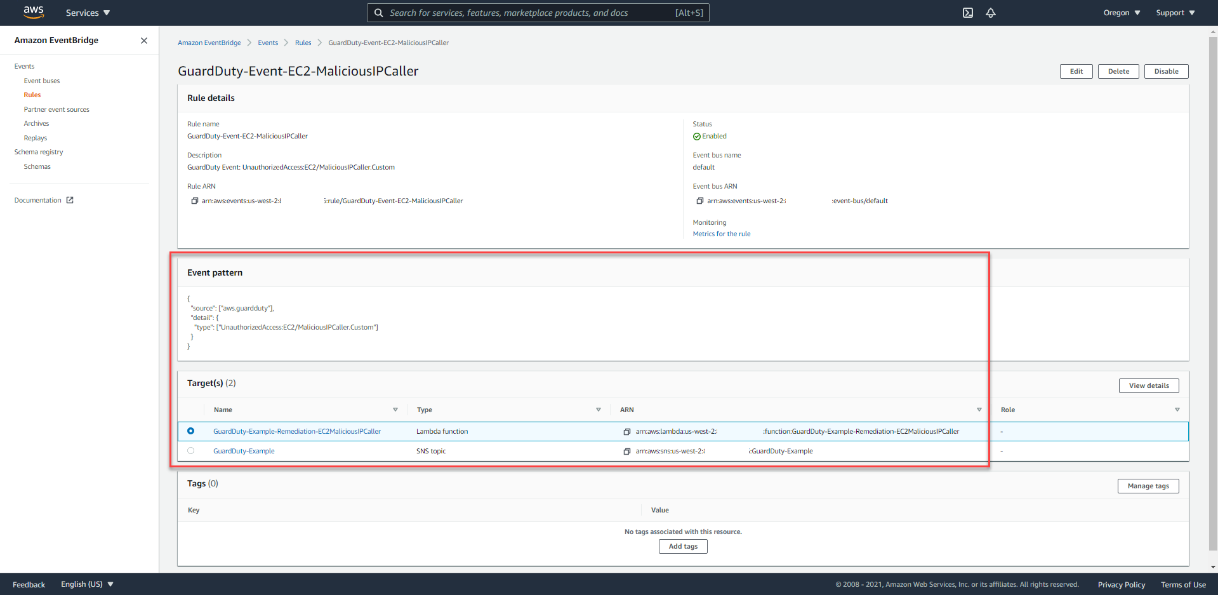Click the vertical page scrollbar
Image resolution: width=1218 pixels, height=595 pixels.
click(x=1213, y=292)
